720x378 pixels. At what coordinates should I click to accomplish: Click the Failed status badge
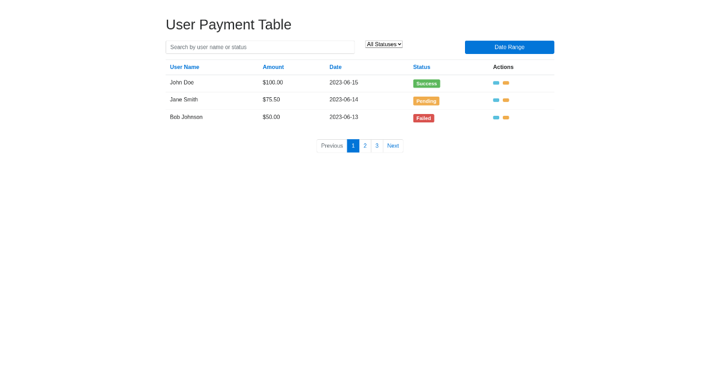coord(424,118)
